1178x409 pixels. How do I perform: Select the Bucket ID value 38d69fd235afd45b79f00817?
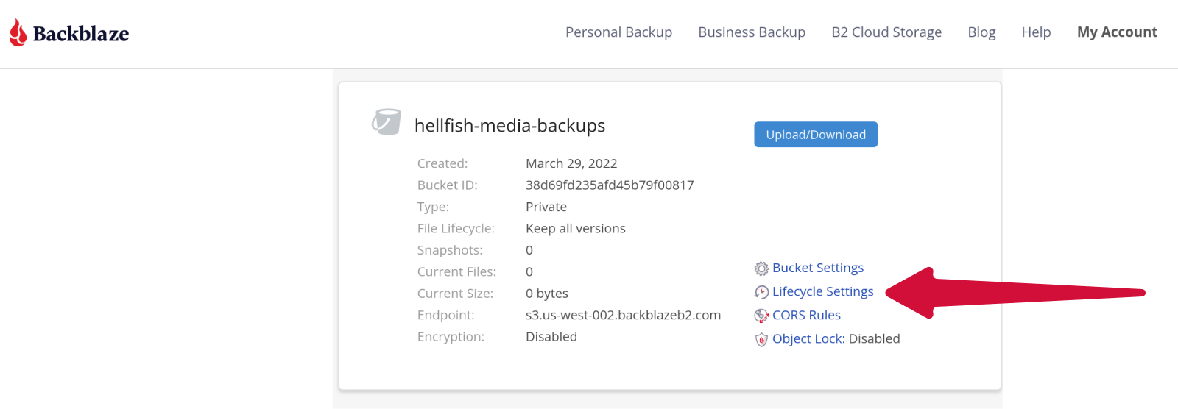click(610, 185)
